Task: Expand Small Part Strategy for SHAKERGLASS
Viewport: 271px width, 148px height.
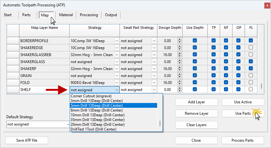Action: click(x=154, y=62)
